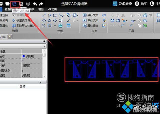The width and height of the screenshot is (160, 114).
Task: Close the DWG document tab
Action: 9,36
